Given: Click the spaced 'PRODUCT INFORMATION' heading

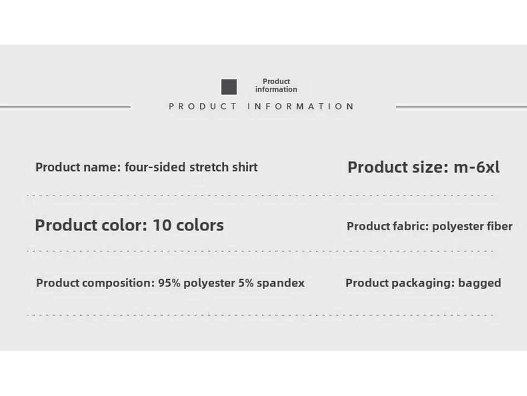Looking at the screenshot, I should 262,106.
